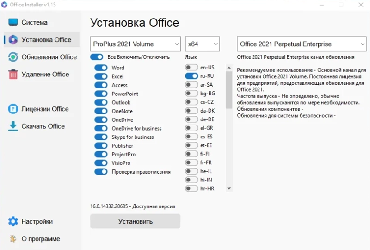370x250 pixels.
Task: Disable the OneNote switch
Action: [101, 111]
